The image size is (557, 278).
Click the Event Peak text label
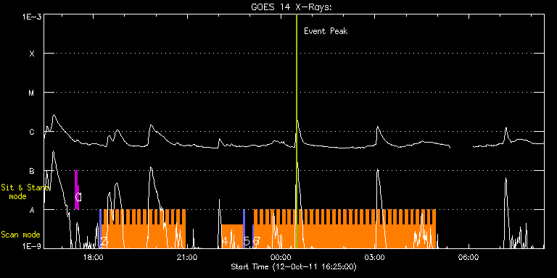(x=326, y=31)
